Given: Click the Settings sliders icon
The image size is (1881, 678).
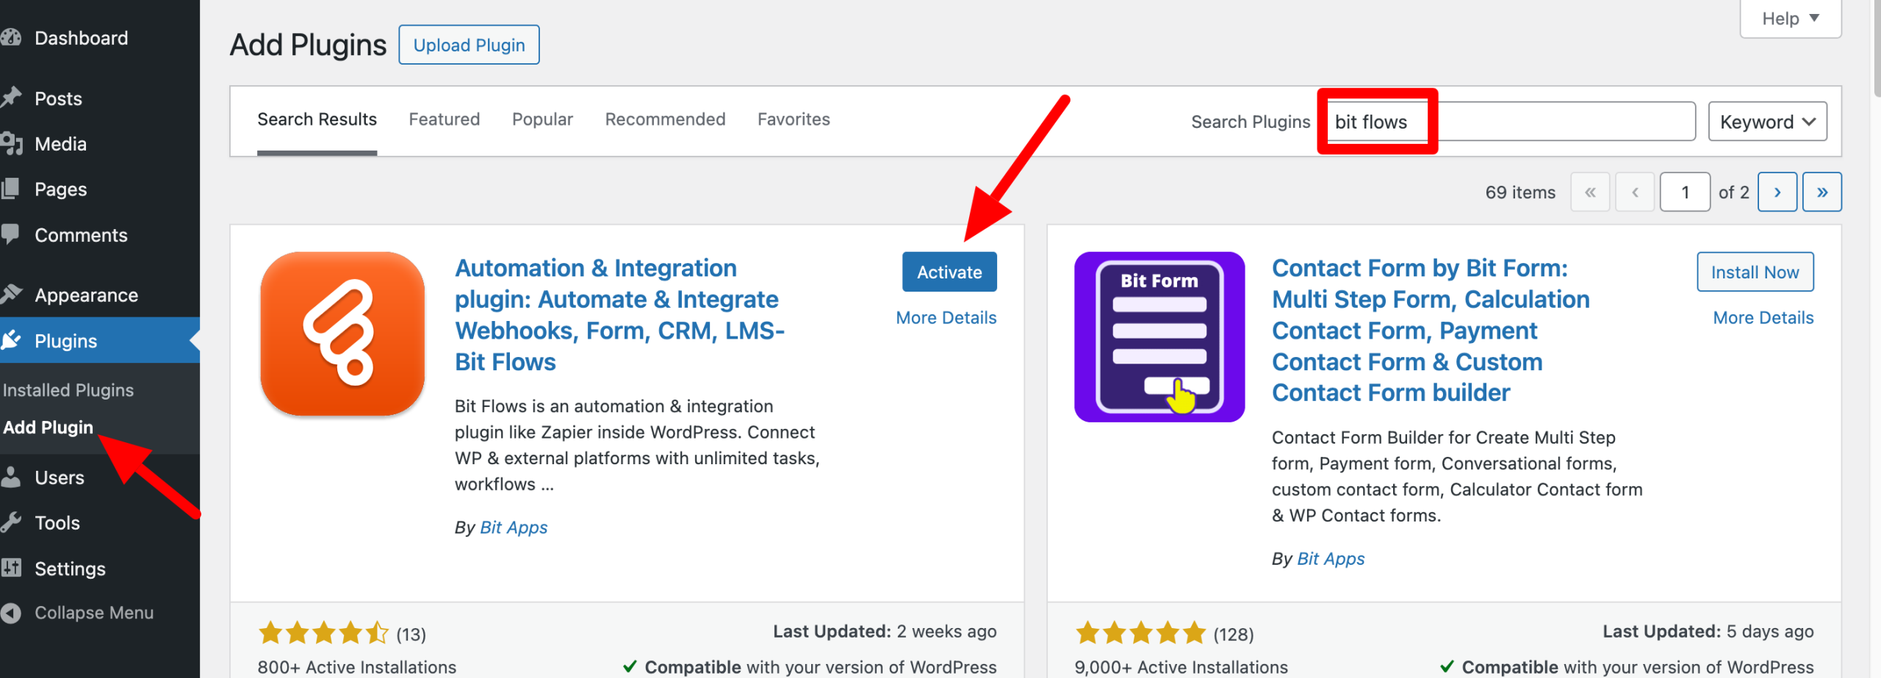Looking at the screenshot, I should (x=10, y=568).
